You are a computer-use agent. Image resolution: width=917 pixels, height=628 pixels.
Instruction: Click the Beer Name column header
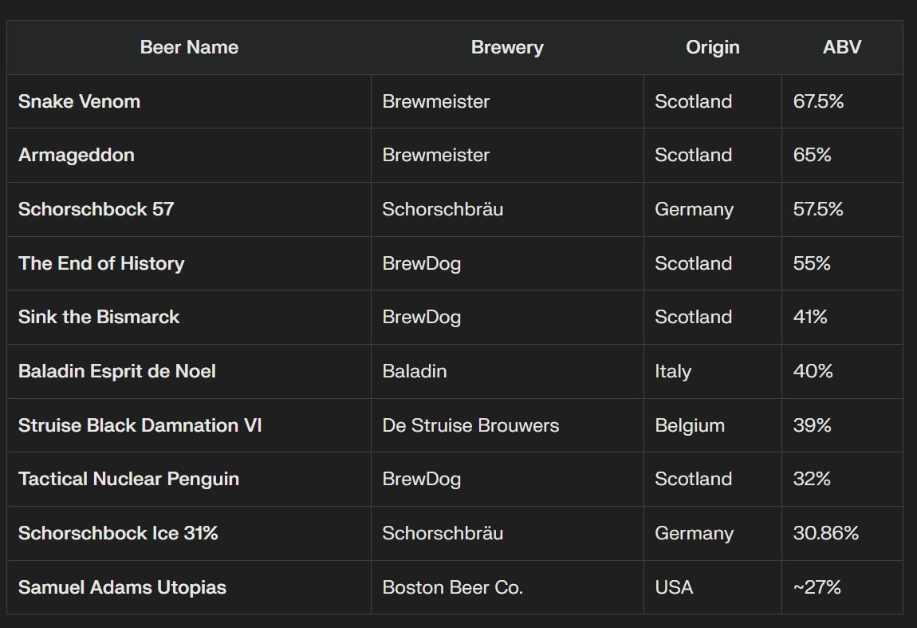click(189, 47)
